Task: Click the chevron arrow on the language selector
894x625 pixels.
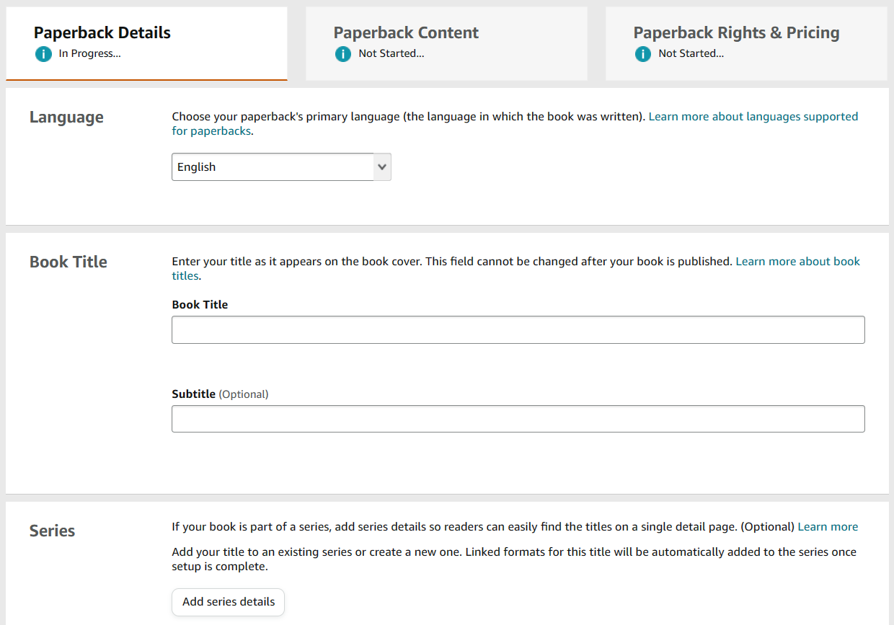Action: [x=382, y=167]
